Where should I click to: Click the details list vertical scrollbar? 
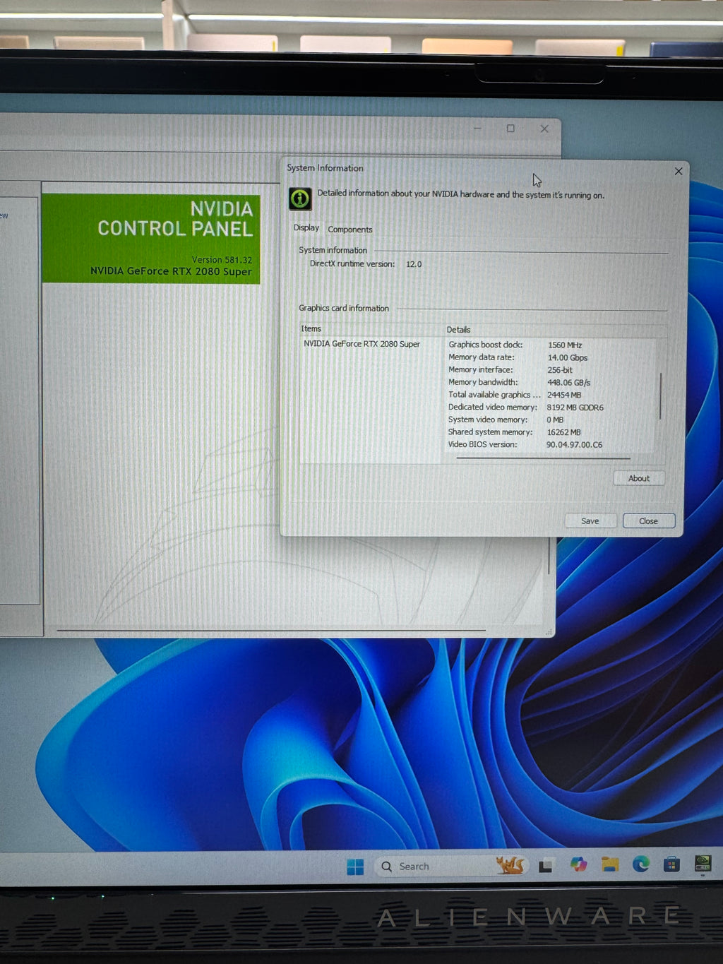tap(660, 395)
